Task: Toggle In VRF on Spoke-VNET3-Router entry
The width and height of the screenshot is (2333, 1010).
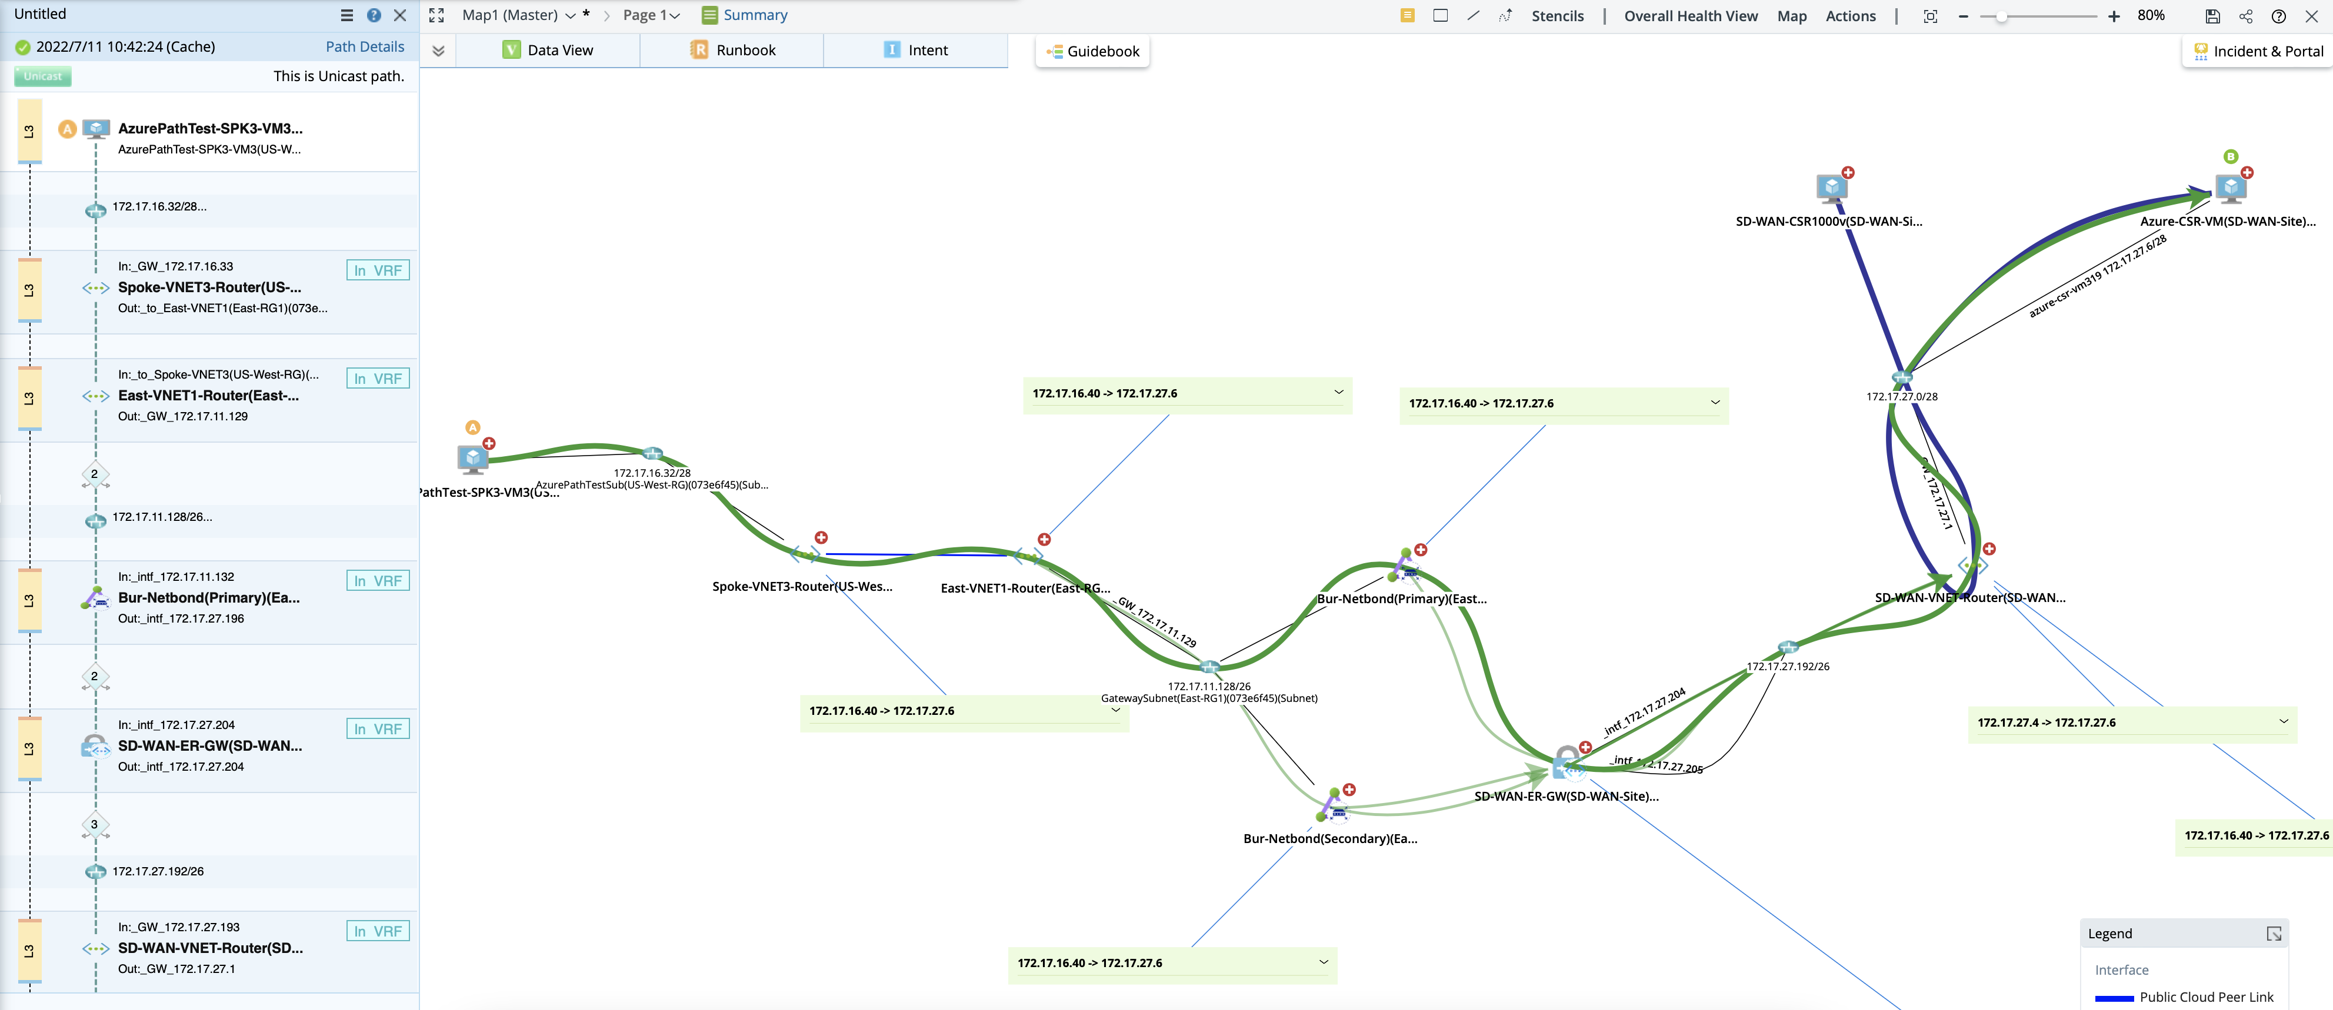Action: [x=378, y=270]
